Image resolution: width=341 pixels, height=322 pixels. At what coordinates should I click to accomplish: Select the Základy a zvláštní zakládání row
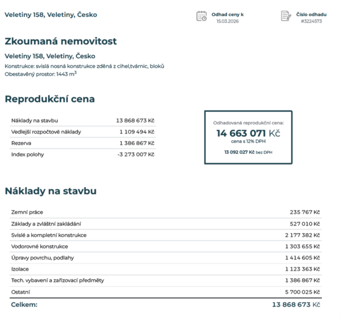pyautogui.click(x=166, y=224)
